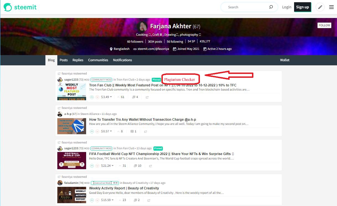Downvote the Tron Fan Club weekly post
The image size is (337, 206).
(97, 97)
